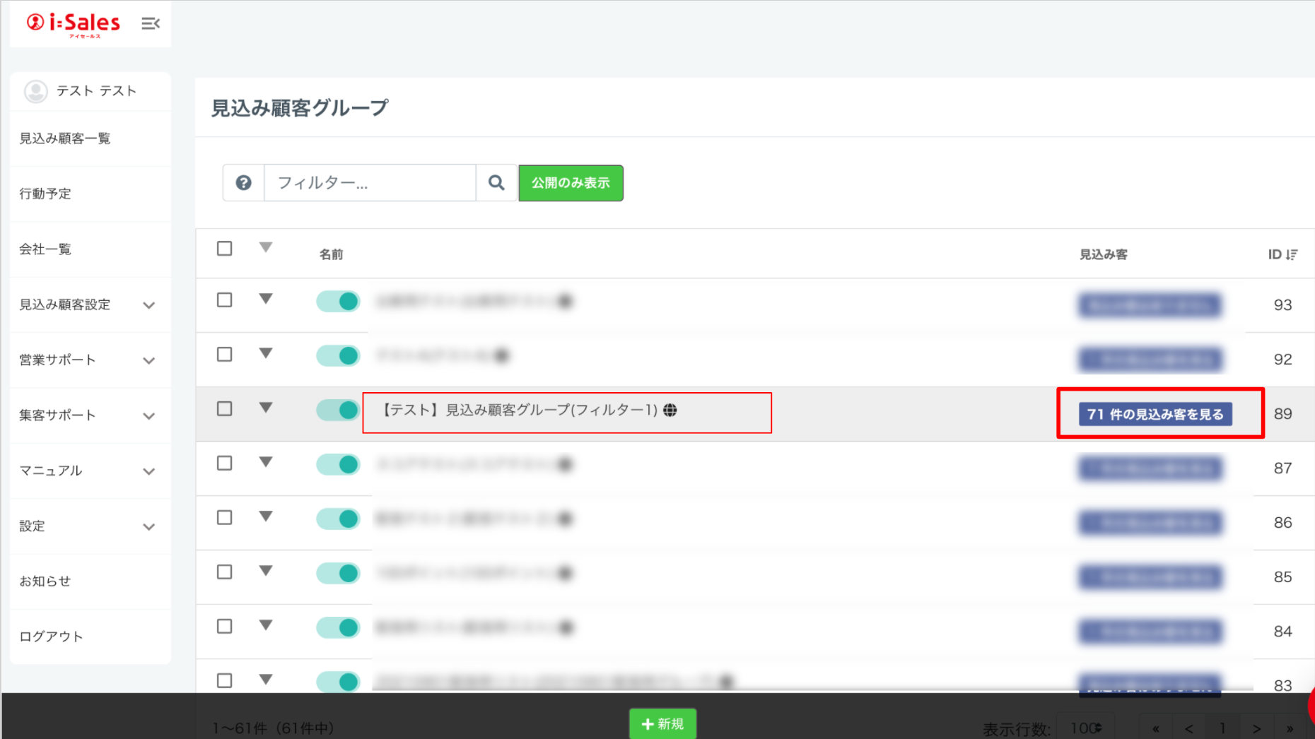
Task: Check the select-all checkbox in table header
Action: (x=224, y=249)
